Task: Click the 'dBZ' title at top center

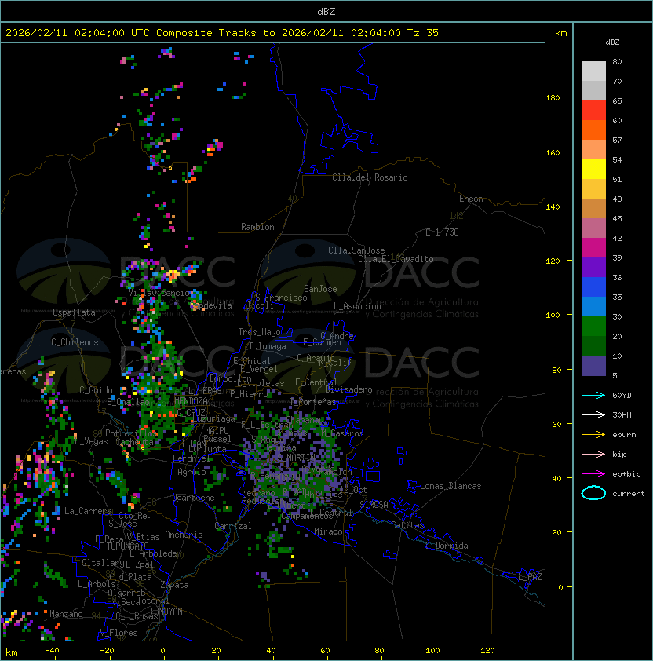Action: pyautogui.click(x=326, y=12)
